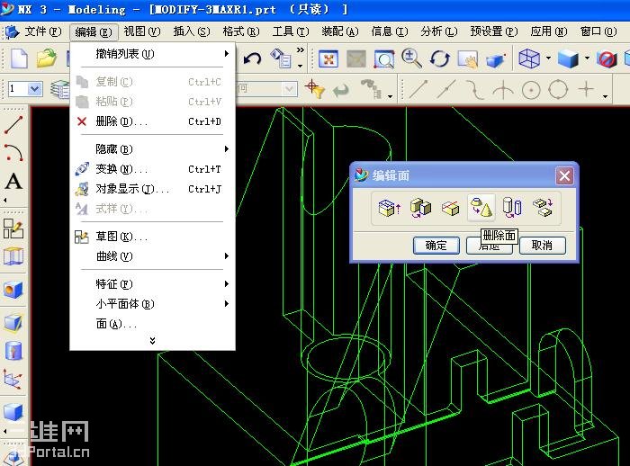Select the Arc tool in left toolbar
Viewport: 630px width, 466px height.
click(x=13, y=153)
